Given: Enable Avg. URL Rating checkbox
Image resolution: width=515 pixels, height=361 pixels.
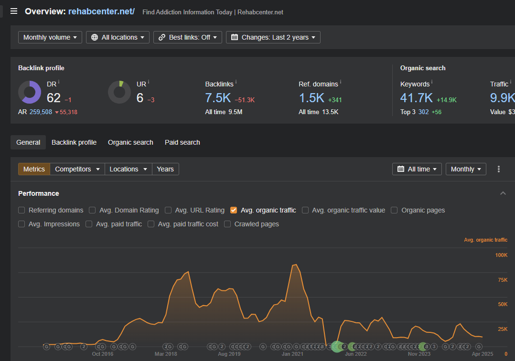Looking at the screenshot, I should pyautogui.click(x=168, y=210).
